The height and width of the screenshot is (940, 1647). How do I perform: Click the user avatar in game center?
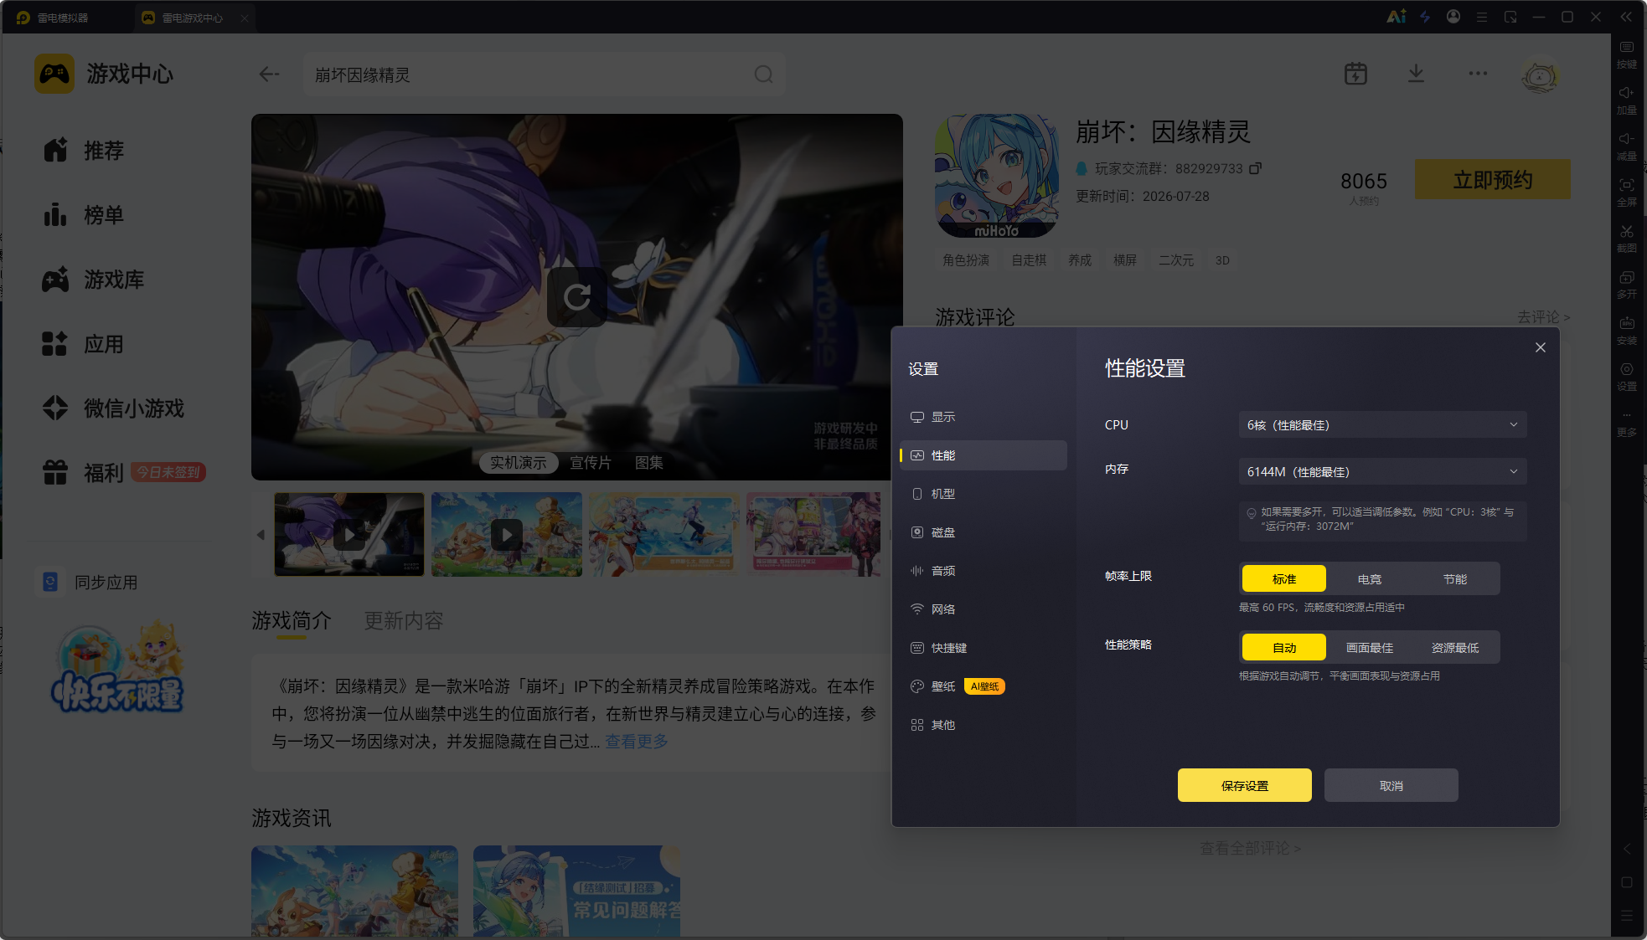coord(1540,75)
